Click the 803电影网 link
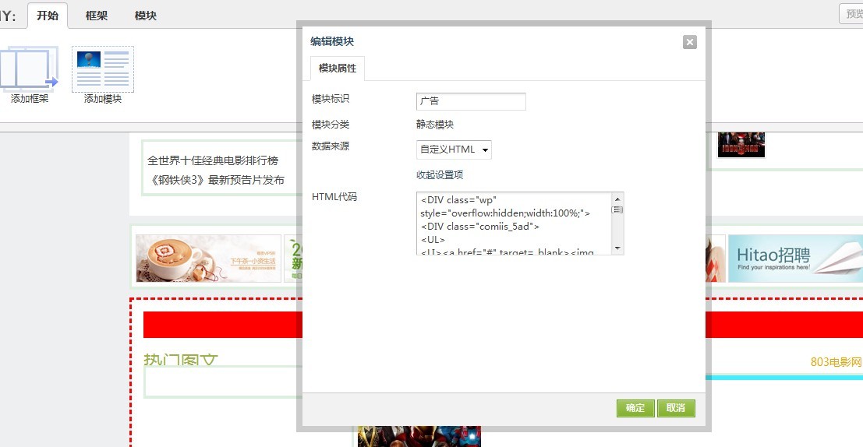Viewport: 863px width, 447px height. (836, 362)
